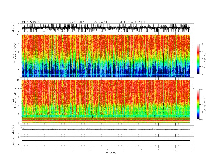Click the time axis tick label '5'

click(x=107, y=150)
